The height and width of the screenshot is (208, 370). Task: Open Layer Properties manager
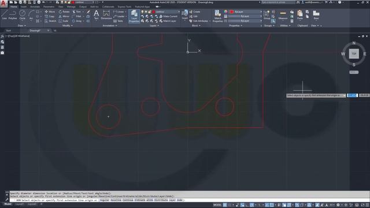point(134,16)
